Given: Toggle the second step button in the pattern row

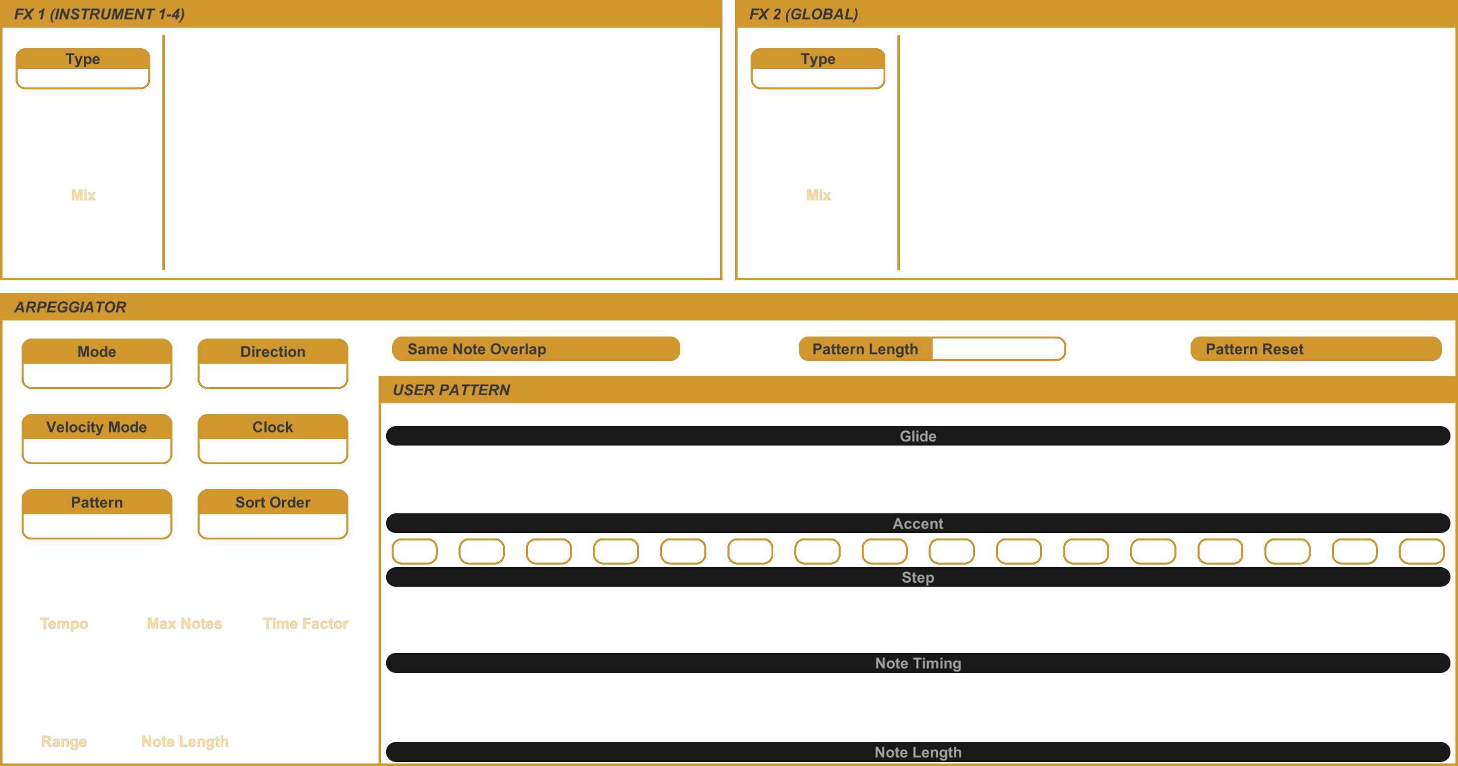Looking at the screenshot, I should (482, 551).
